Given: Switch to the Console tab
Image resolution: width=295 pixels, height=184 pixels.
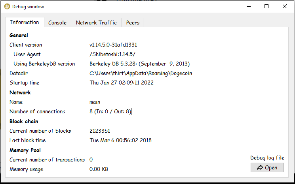Looking at the screenshot, I should pos(57,23).
